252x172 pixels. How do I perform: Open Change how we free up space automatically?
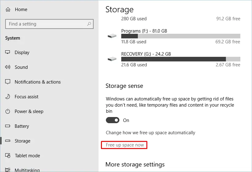(x=150, y=133)
